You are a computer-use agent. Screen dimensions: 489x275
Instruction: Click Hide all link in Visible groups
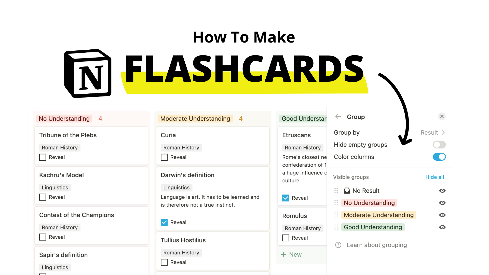point(434,177)
